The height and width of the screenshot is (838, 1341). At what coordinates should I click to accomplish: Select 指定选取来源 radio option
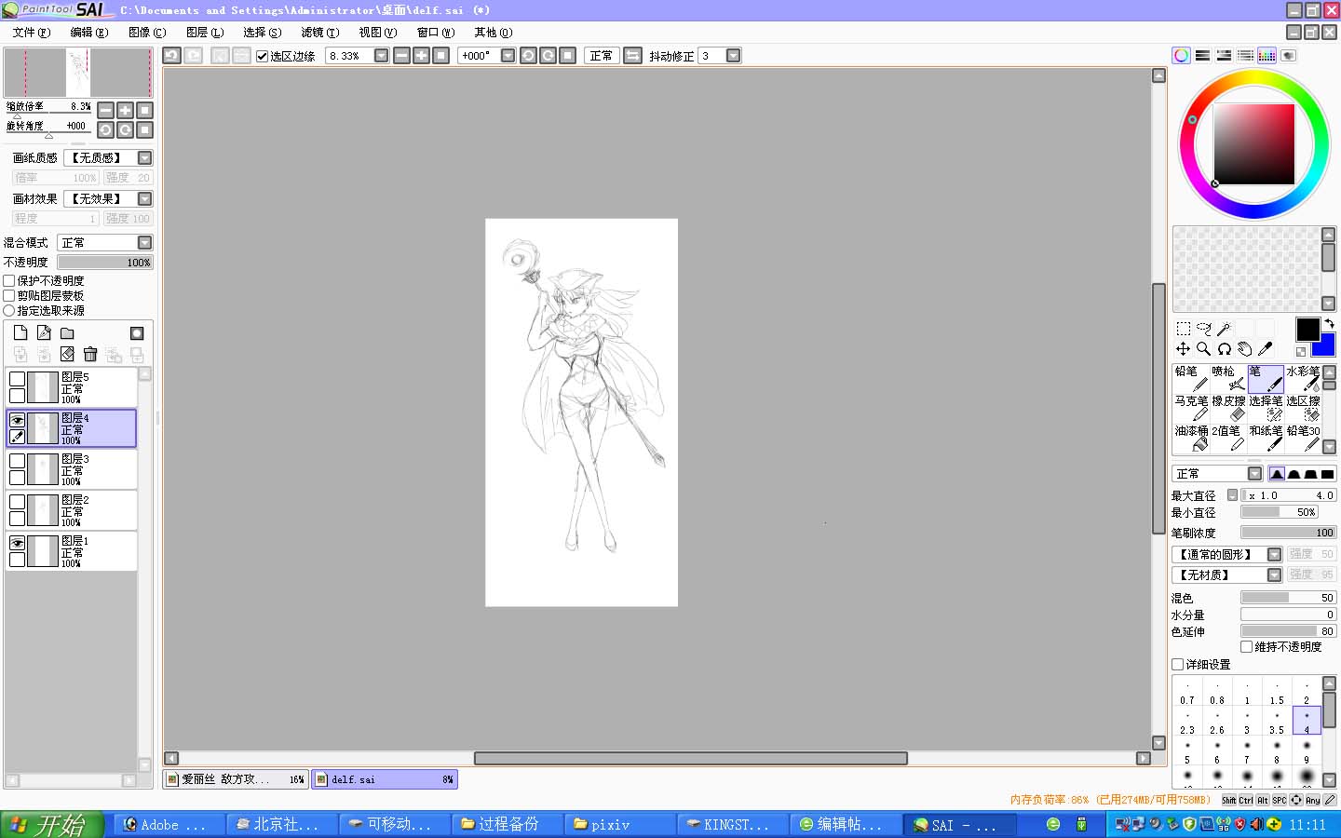tap(9, 310)
